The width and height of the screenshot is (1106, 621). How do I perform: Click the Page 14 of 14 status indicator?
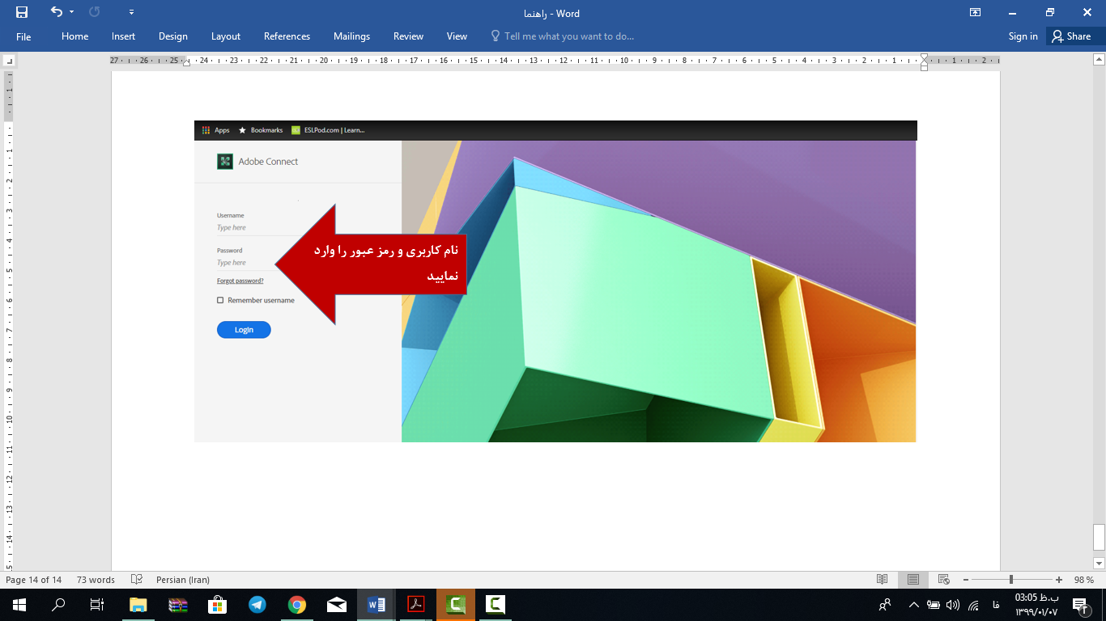tap(33, 580)
